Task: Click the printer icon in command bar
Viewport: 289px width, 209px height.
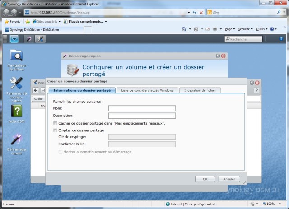Action: click(x=215, y=29)
